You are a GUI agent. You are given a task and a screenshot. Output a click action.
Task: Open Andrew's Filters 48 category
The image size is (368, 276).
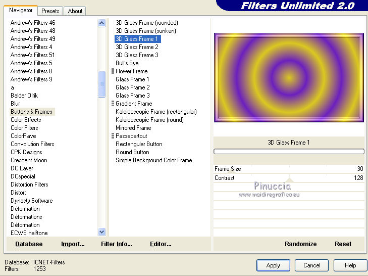click(x=33, y=31)
